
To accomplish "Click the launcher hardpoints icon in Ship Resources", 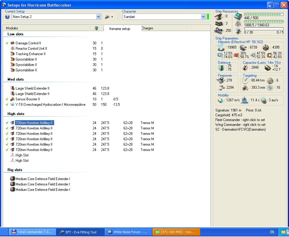I will coord(219,23).
